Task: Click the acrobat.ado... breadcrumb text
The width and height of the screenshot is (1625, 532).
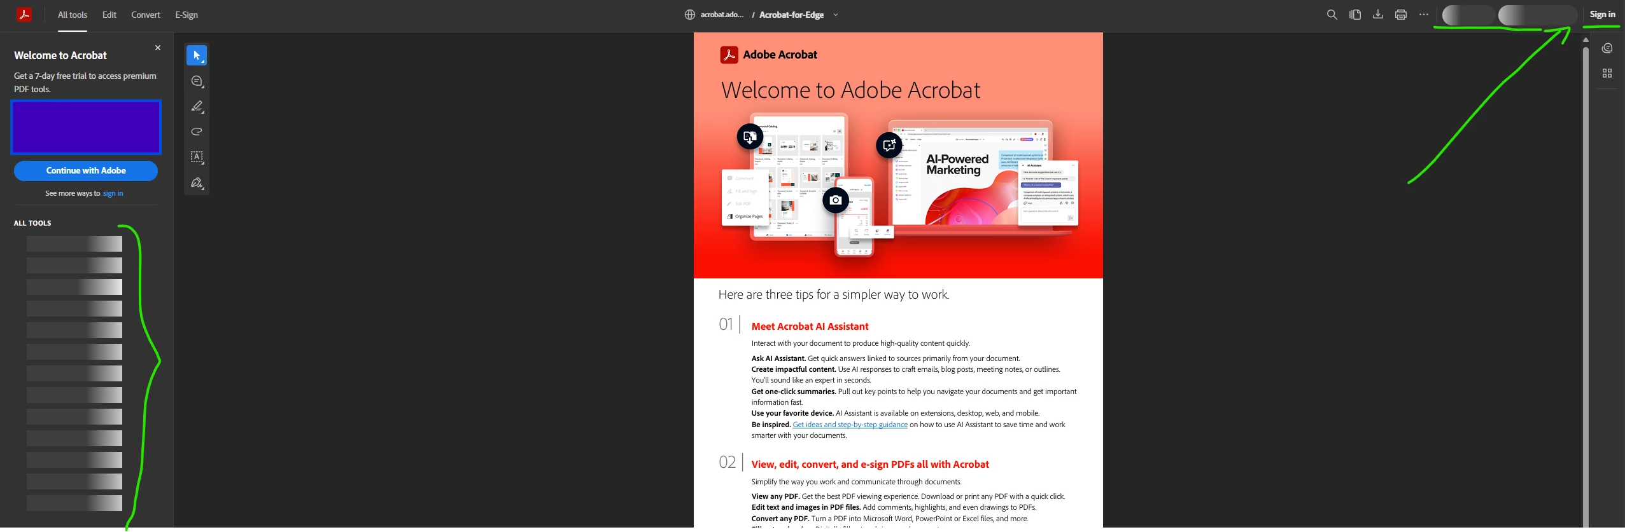Action: click(722, 15)
